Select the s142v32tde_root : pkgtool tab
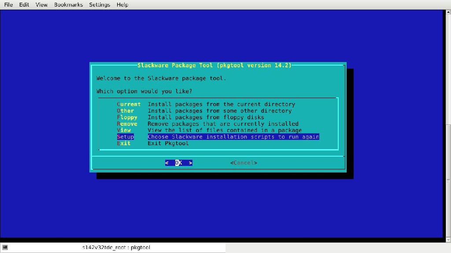Screen dimensions: 451x253 116,248
